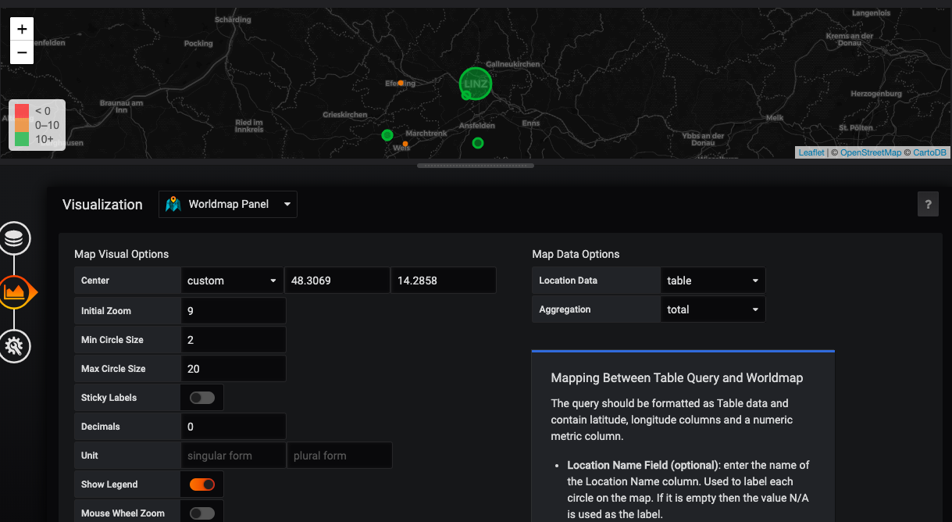Viewport: 952px width, 522px height.
Task: Click the 'Enns' map label
Action: [530, 123]
